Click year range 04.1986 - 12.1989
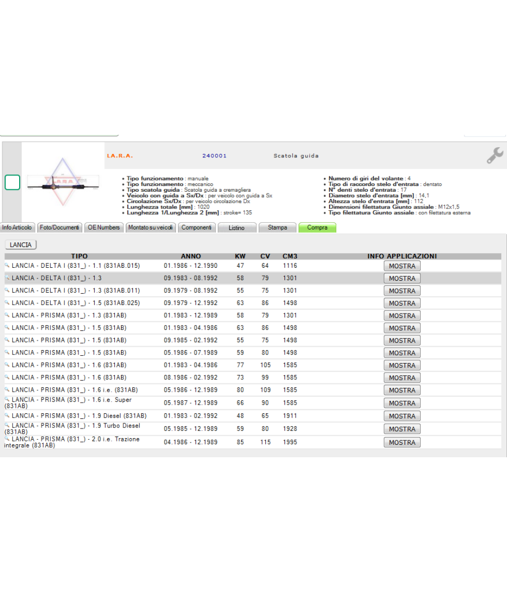 click(x=190, y=442)
